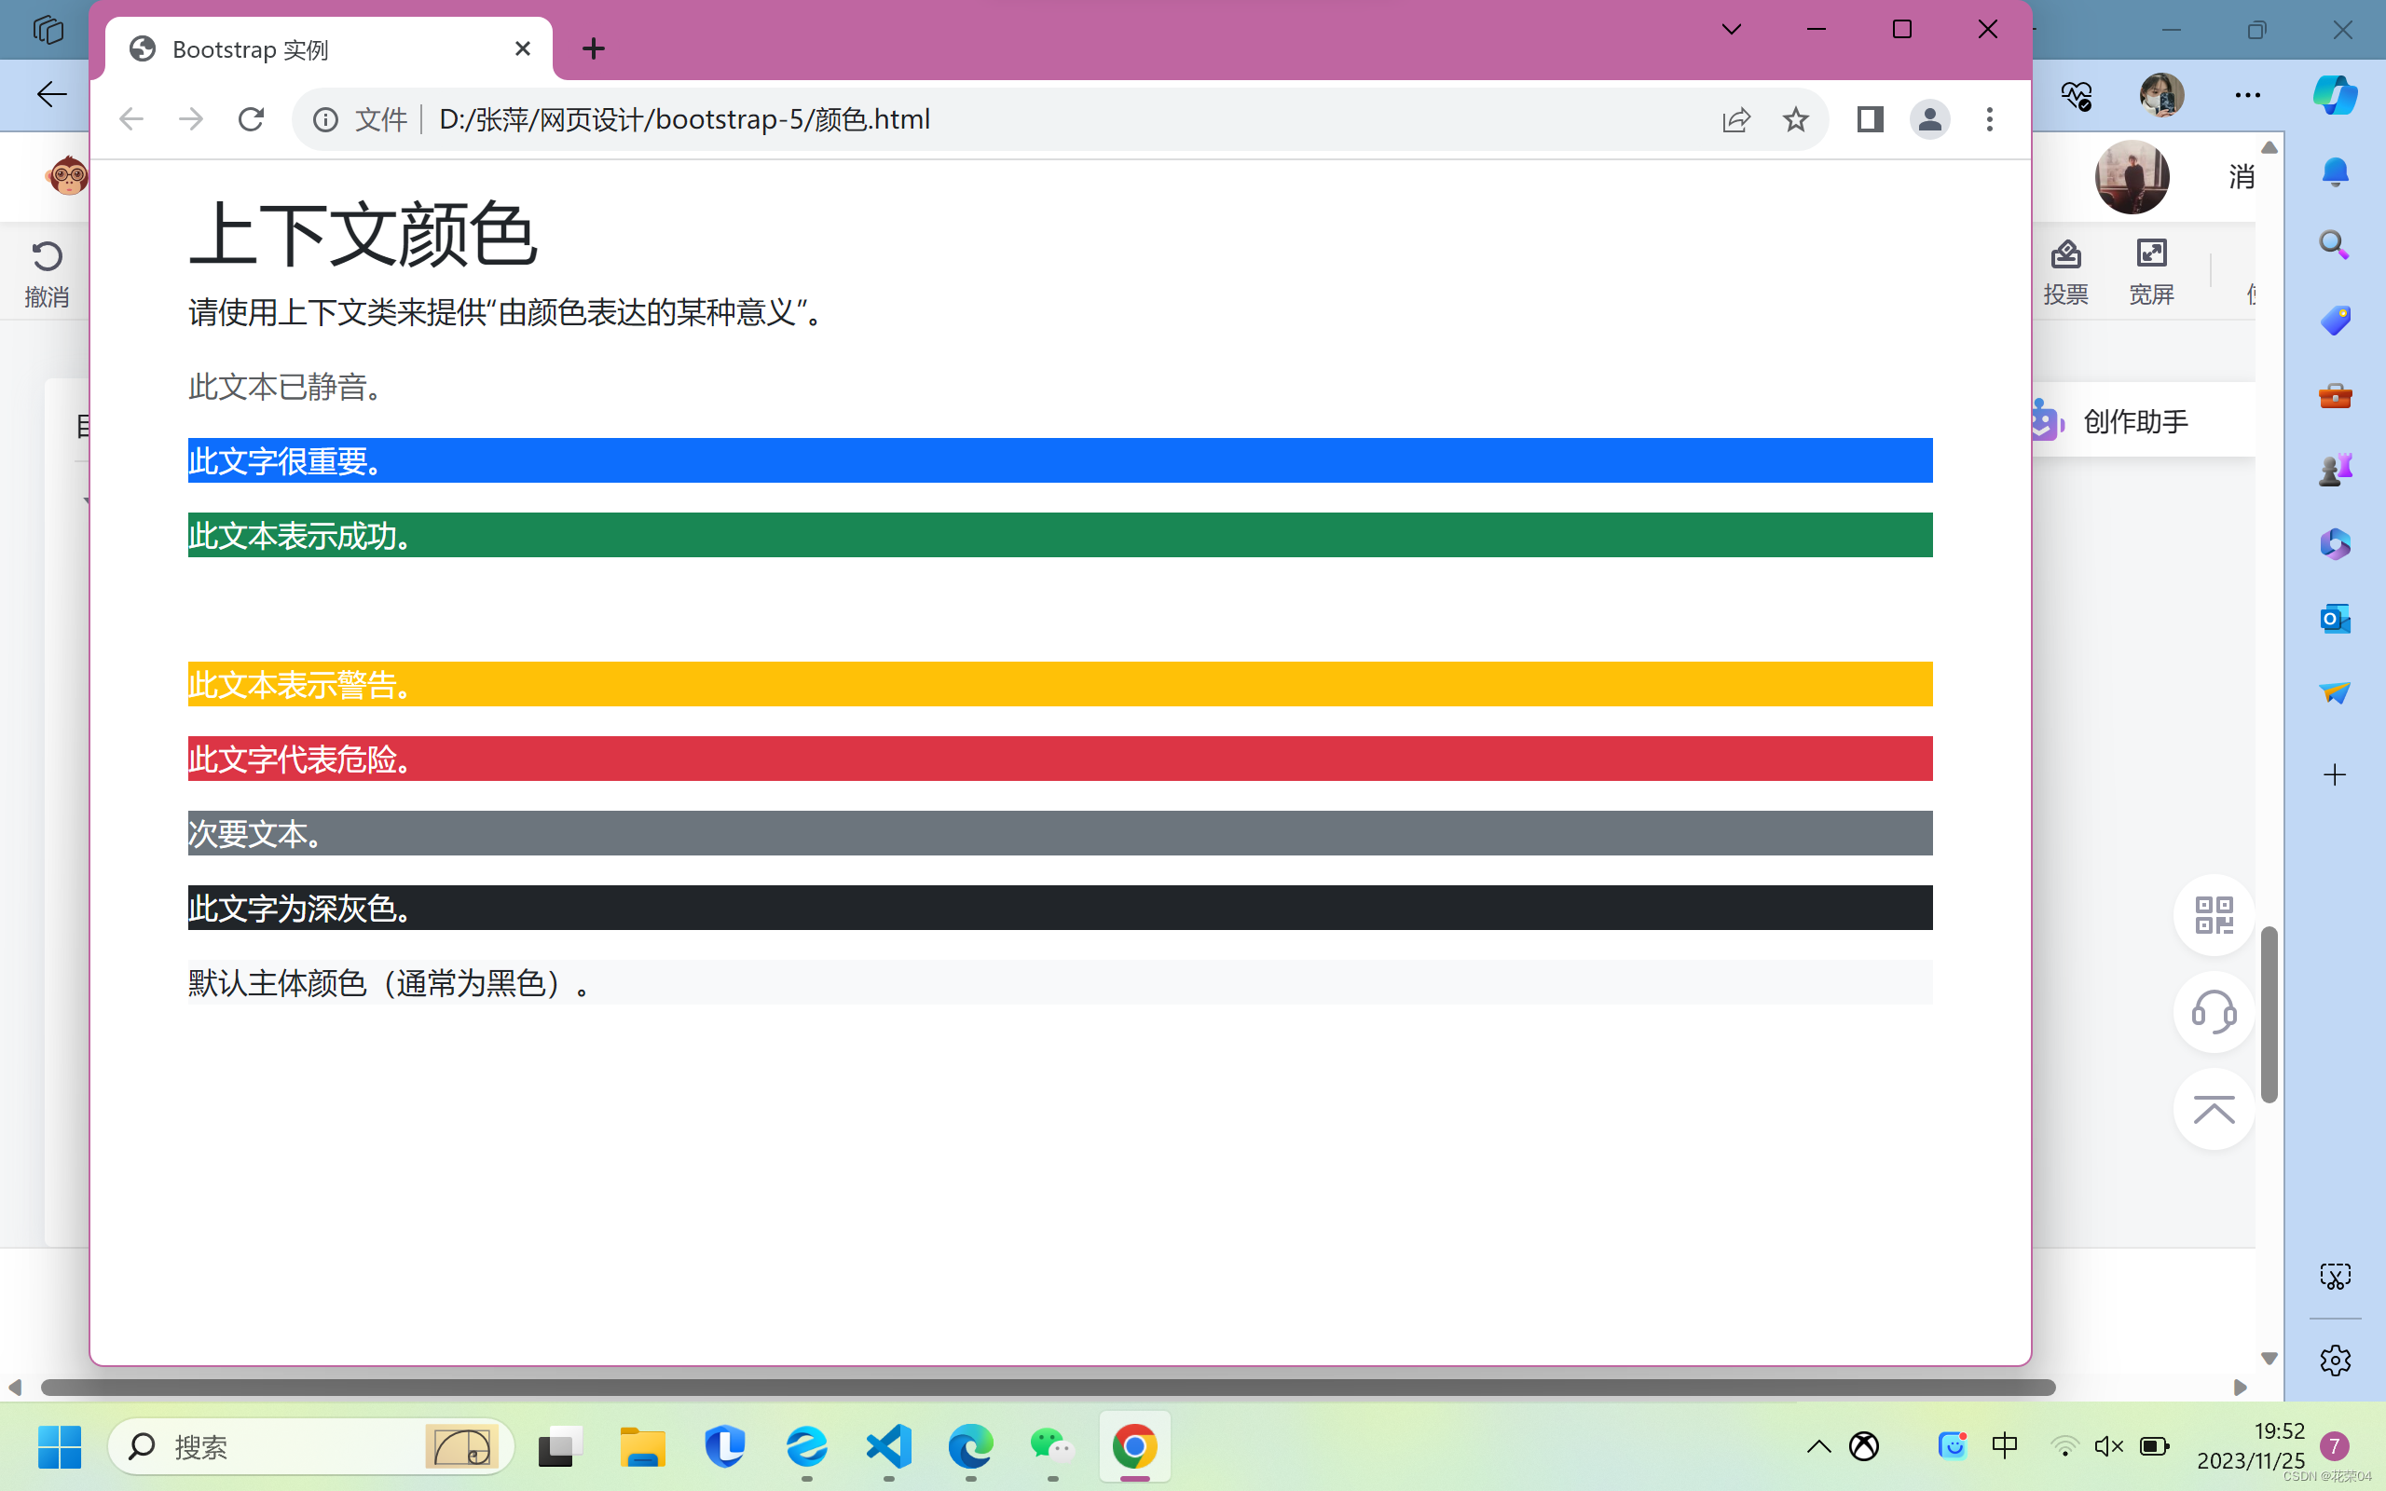This screenshot has width=2386, height=1491.
Task: Toggle the muted volume tray icon
Action: pyautogui.click(x=2108, y=1446)
